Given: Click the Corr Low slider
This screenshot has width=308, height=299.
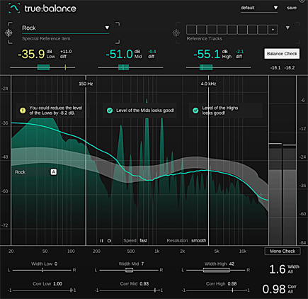Looking at the screenshot, I should [x=42, y=290].
